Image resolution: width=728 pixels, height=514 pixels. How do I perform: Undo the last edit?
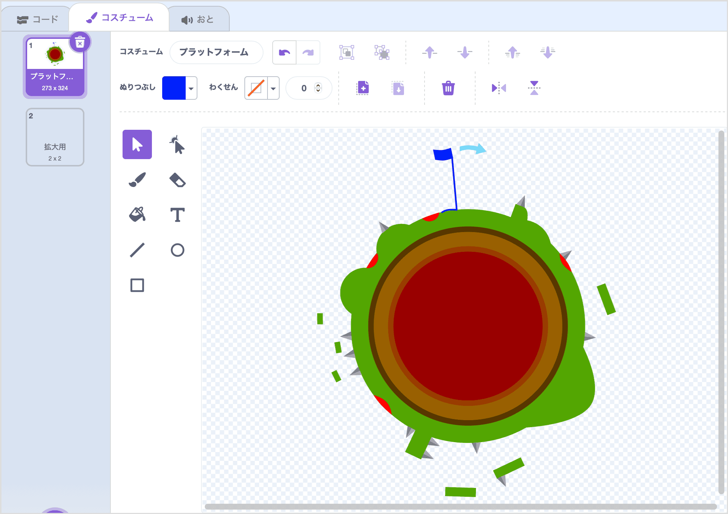(284, 52)
